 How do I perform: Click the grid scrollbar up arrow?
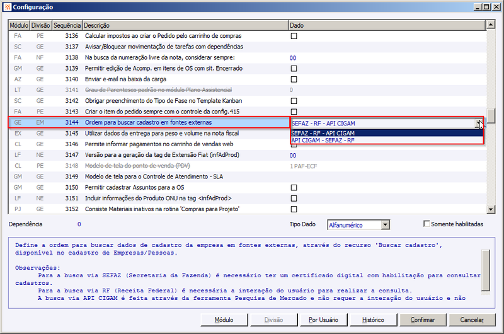(x=491, y=25)
